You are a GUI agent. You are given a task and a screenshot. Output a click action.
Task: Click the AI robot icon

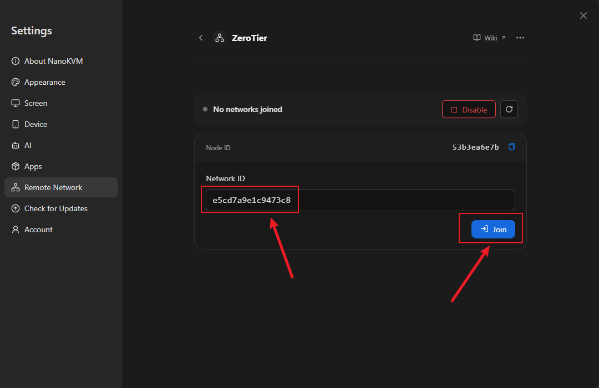point(16,145)
